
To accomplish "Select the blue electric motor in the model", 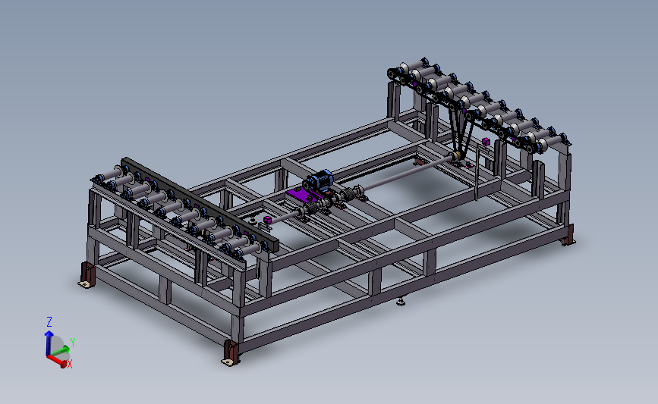I will (319, 180).
